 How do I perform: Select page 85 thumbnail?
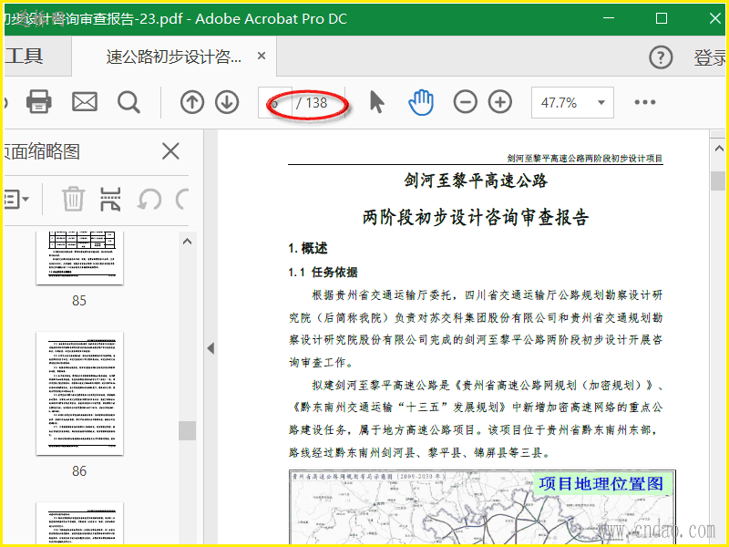tap(80, 258)
